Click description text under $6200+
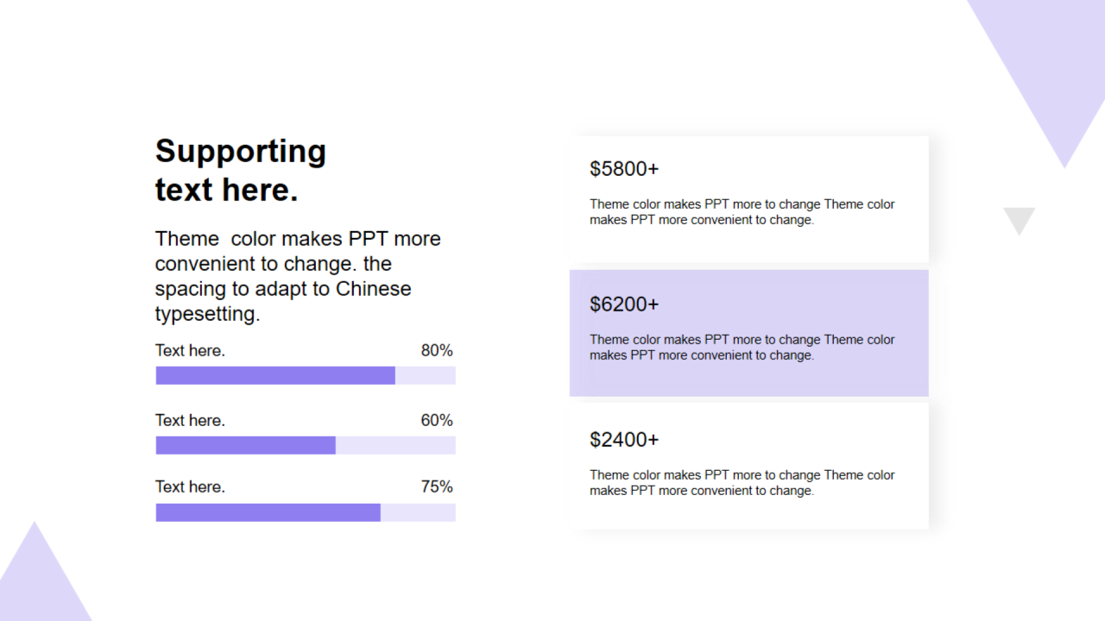Image resolution: width=1105 pixels, height=621 pixels. click(x=742, y=348)
